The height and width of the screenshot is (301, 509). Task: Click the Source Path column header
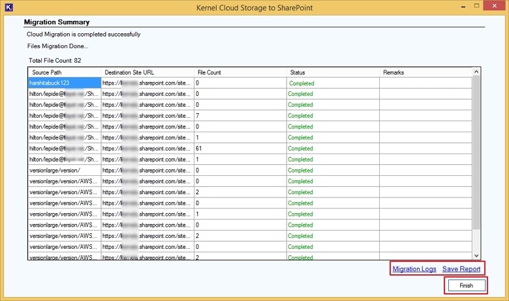pos(65,72)
